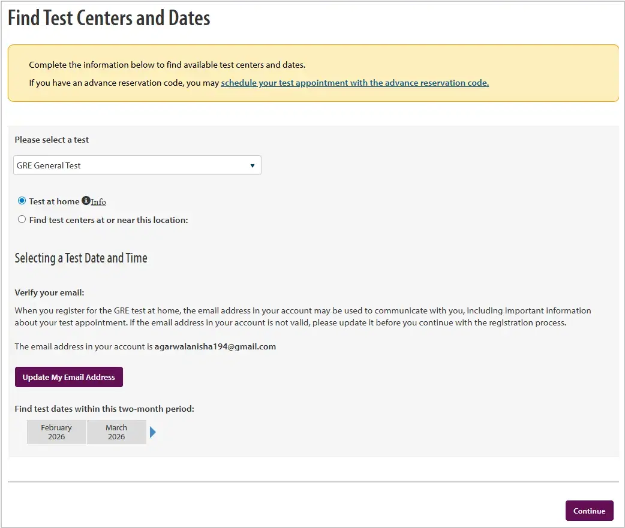Open the GRE General Test combo box

click(137, 165)
